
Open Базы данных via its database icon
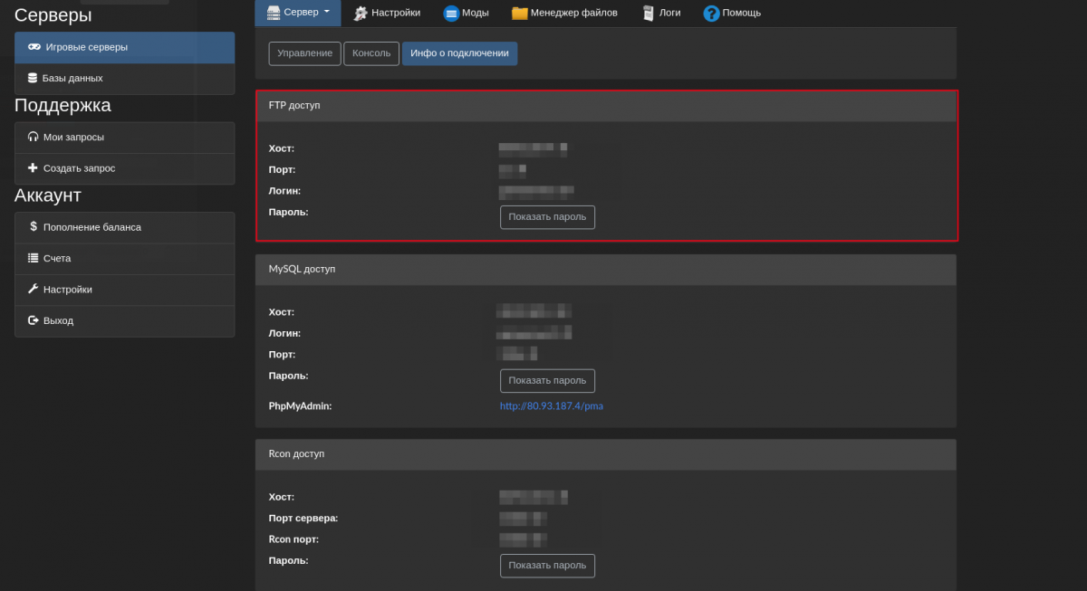tap(33, 78)
